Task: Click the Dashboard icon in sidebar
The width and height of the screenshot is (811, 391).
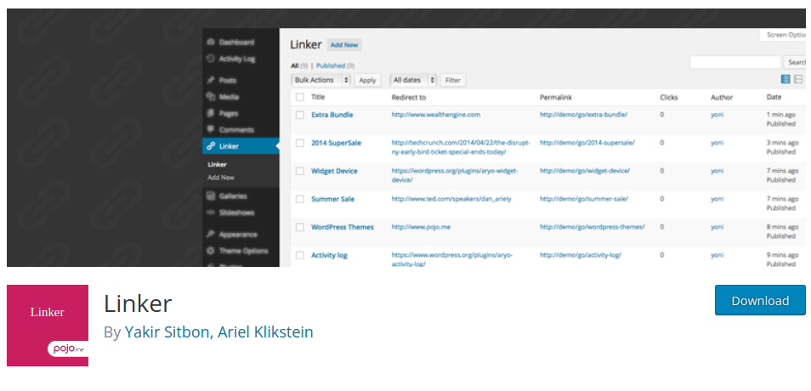Action: pyautogui.click(x=211, y=42)
